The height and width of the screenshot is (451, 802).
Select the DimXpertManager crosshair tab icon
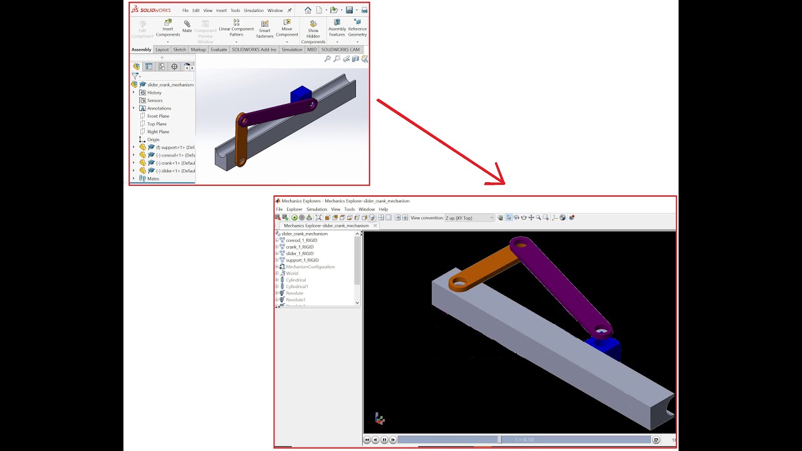[174, 66]
